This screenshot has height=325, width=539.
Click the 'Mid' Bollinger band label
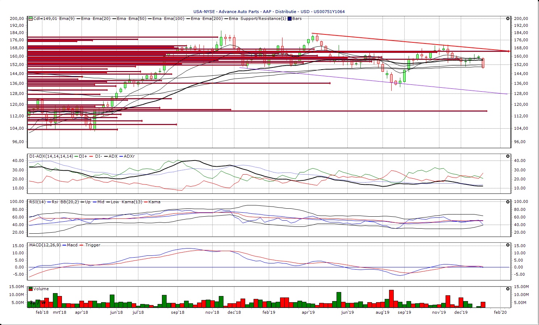(x=101, y=202)
